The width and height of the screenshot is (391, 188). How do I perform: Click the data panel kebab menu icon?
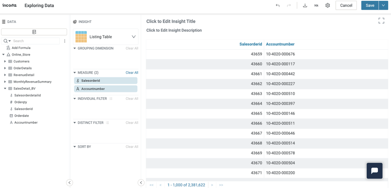click(65, 41)
